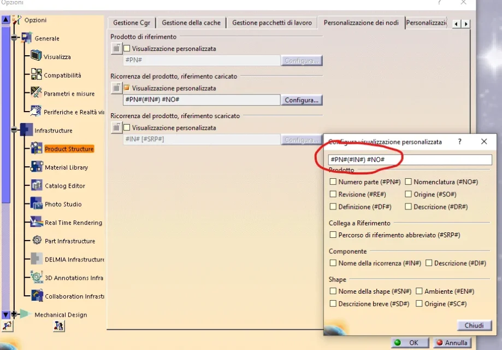Click the DELMIA Infrastructure icon

point(37,259)
